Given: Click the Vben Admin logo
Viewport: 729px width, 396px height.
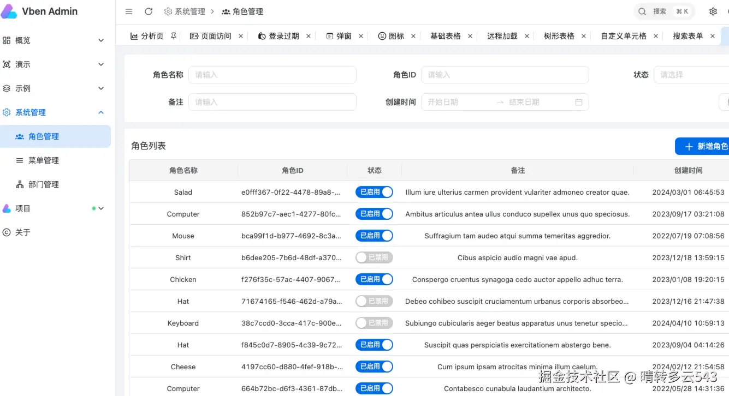Looking at the screenshot, I should tap(9, 11).
